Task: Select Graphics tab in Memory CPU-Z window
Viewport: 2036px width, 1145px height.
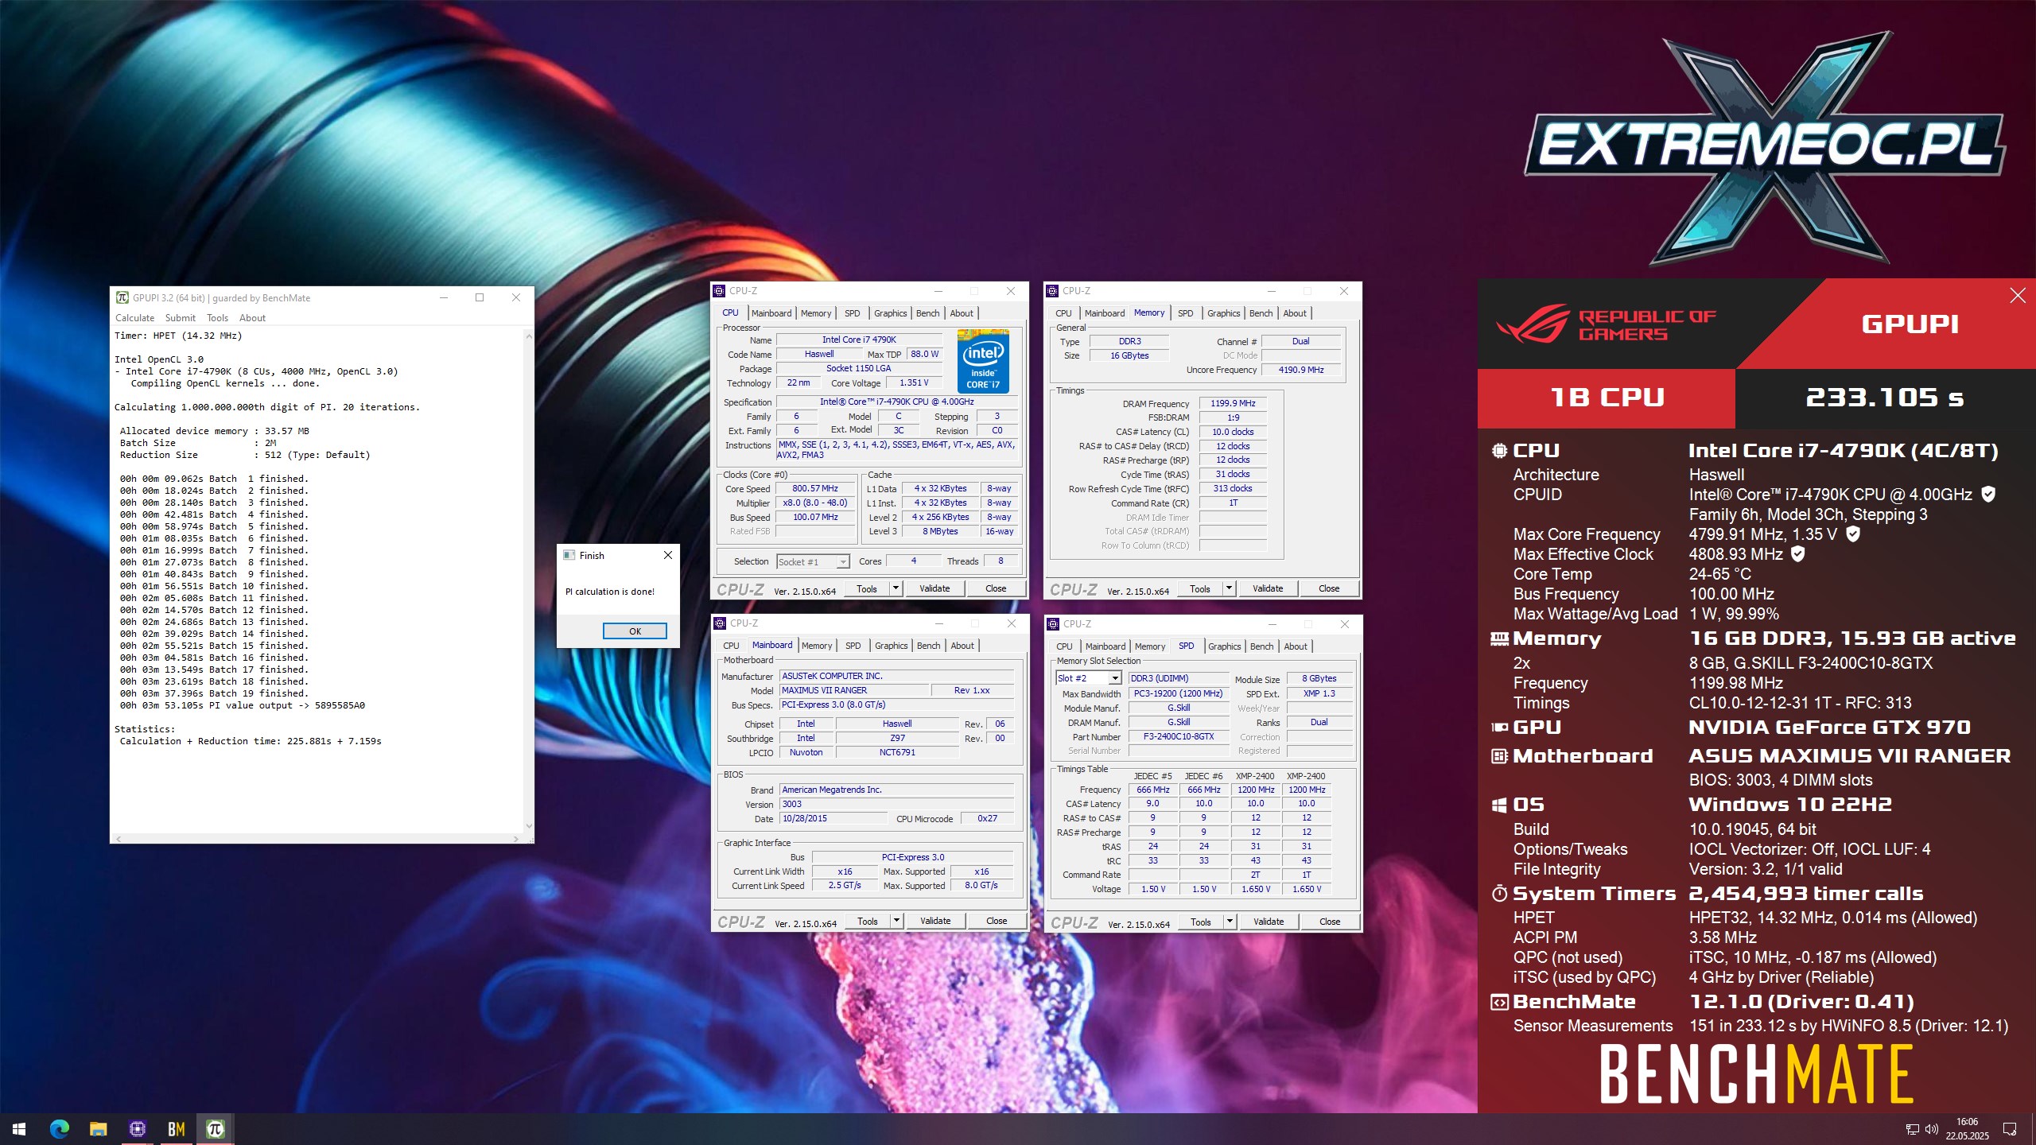Action: [1223, 313]
